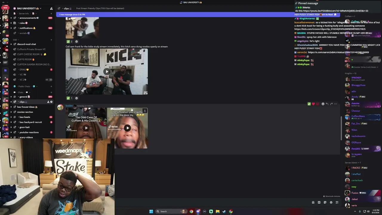React with red heart quick reaction
This screenshot has height=215, width=382.
(x=313, y=104)
